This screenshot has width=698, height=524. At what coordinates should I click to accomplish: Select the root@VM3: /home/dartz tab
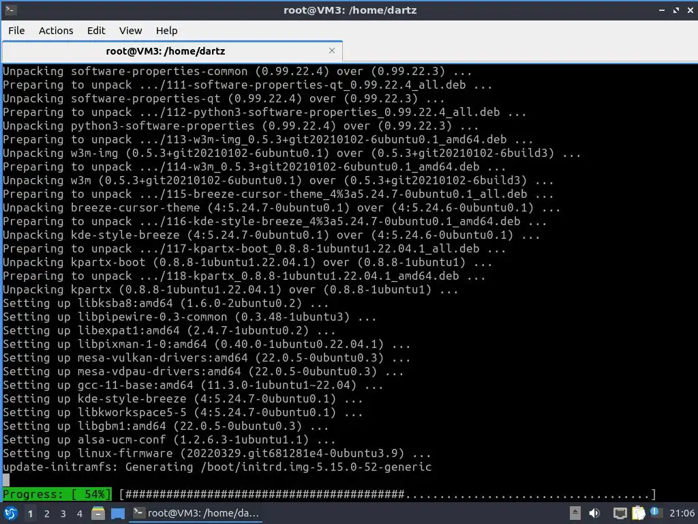pos(172,51)
